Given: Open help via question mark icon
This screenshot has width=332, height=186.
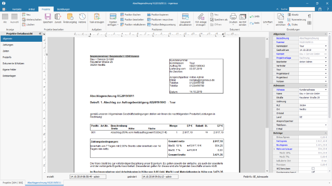Looking at the screenshot, I should [x=328, y=9].
